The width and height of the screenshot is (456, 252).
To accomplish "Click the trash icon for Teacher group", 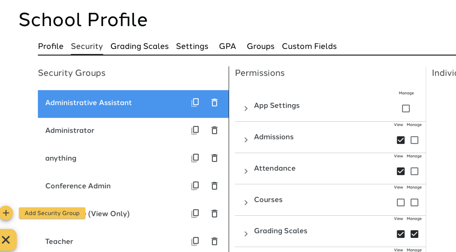I will pos(214,241).
